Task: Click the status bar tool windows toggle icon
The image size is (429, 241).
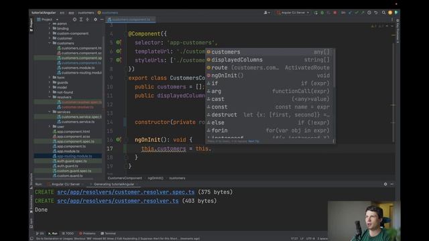Action: tap(32, 238)
